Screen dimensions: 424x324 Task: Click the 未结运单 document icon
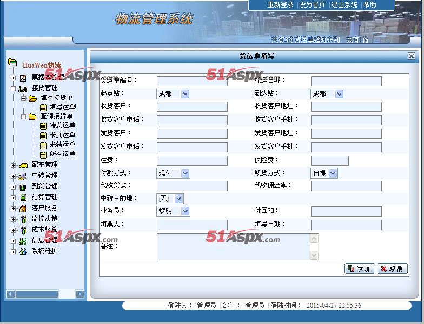43,145
